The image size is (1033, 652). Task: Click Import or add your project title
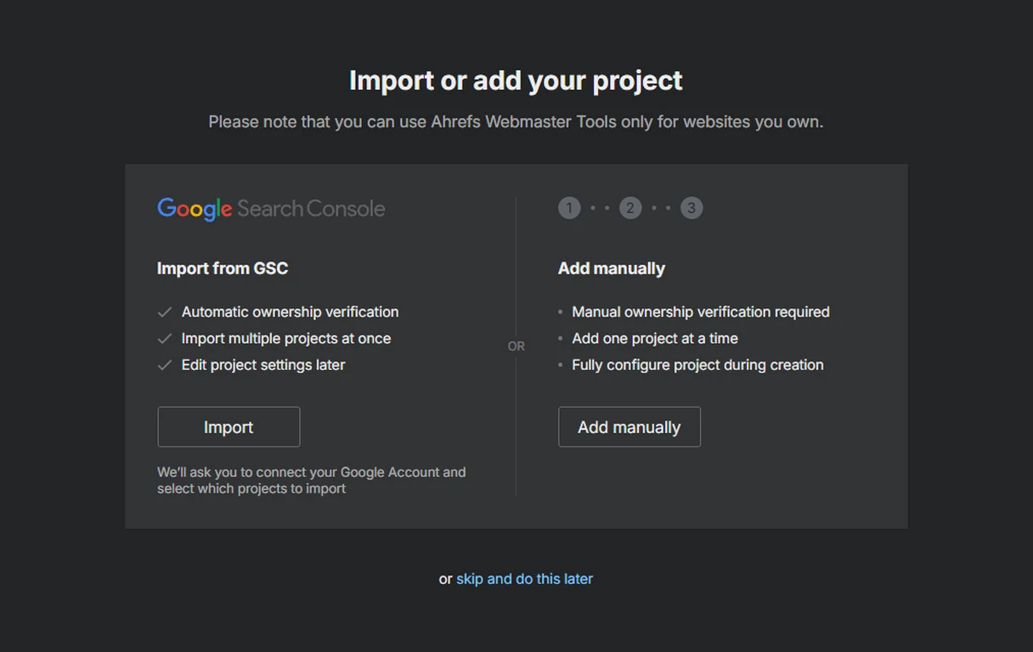click(x=516, y=81)
